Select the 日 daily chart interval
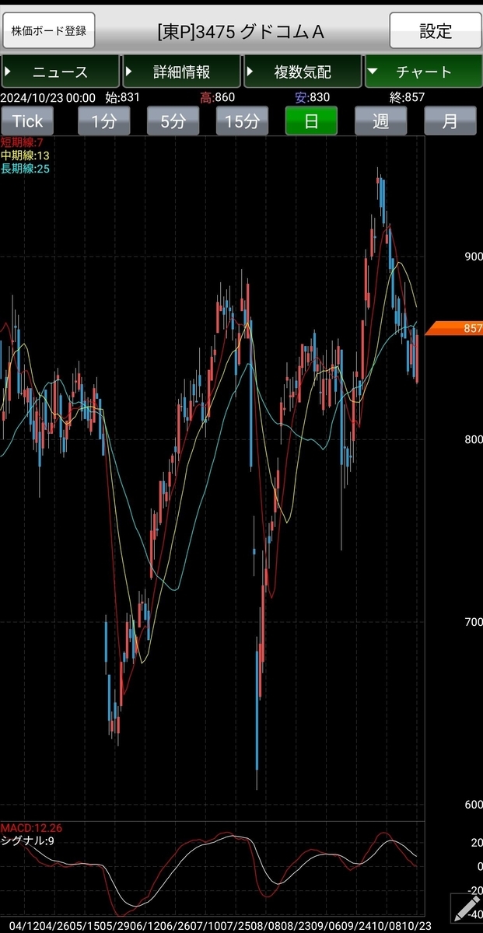 (x=311, y=121)
